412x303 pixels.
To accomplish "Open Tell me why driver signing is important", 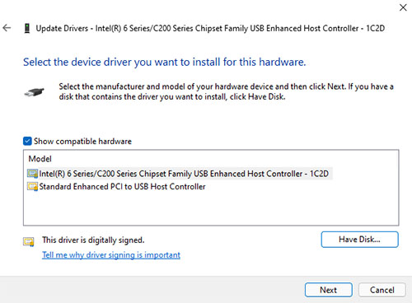I will 111,255.
